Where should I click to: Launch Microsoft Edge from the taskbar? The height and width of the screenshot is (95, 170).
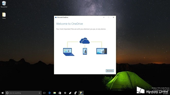(49, 93)
